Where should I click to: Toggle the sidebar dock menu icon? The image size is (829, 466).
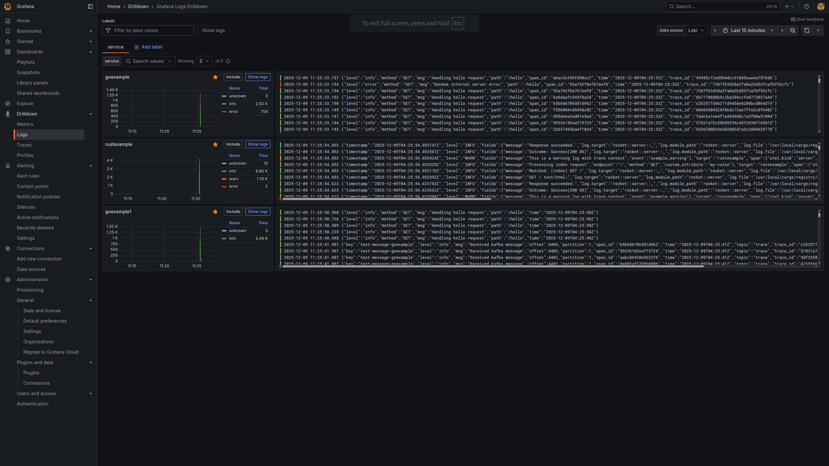pyautogui.click(x=90, y=6)
